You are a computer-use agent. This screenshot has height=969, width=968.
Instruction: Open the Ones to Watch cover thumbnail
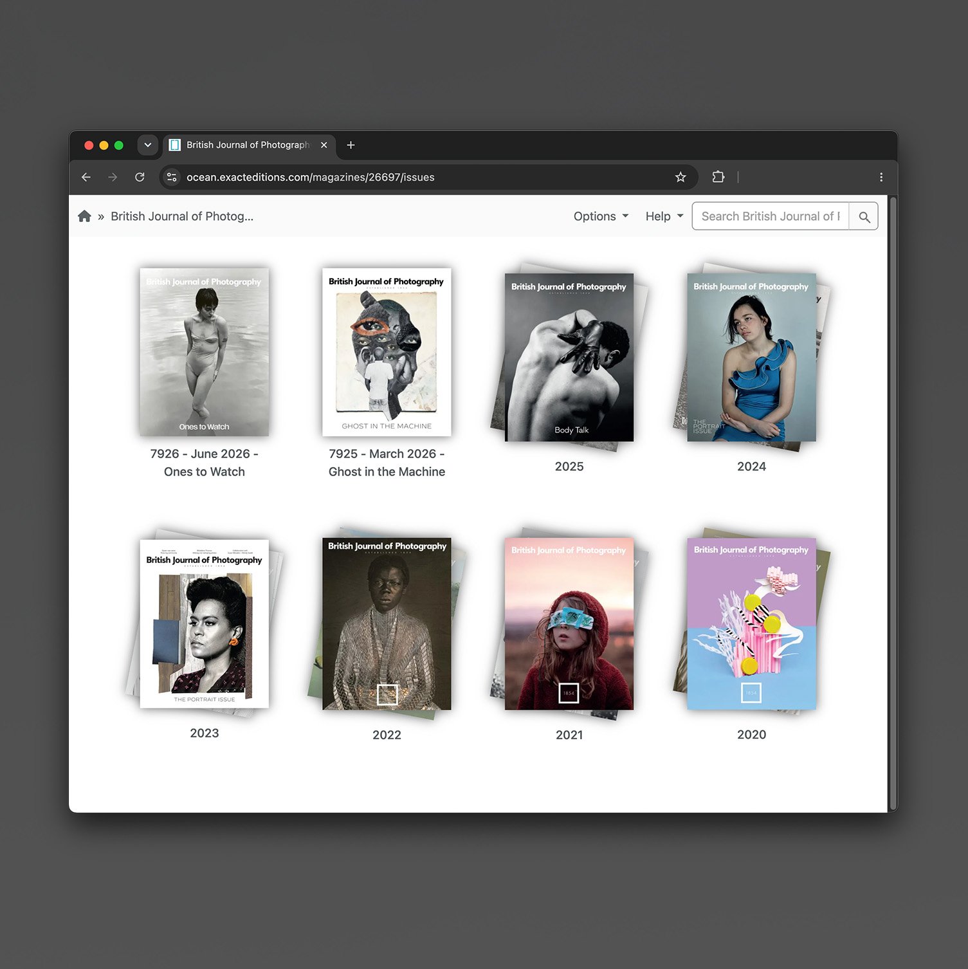click(x=205, y=352)
